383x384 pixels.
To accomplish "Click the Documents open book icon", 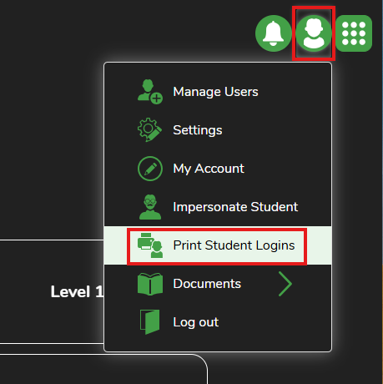I will click(150, 284).
